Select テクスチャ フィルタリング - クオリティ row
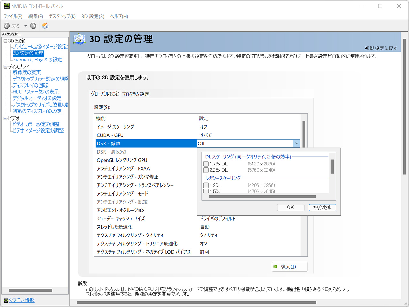 pyautogui.click(x=198, y=235)
